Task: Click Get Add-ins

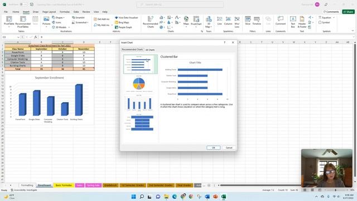Action: (x=102, y=19)
